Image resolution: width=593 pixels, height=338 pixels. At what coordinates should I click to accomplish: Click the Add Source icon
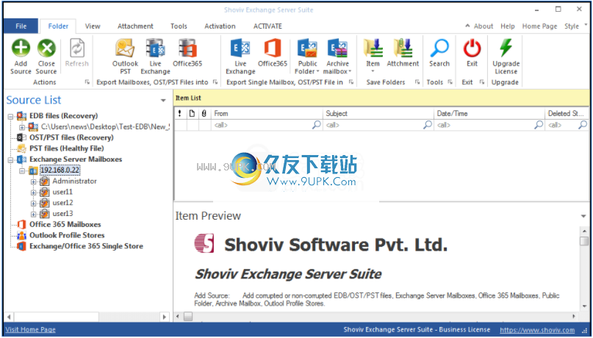(x=21, y=48)
